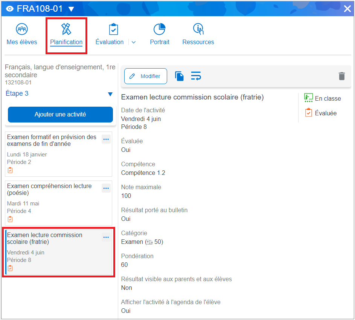
Task: Click the duplicate activity copy icon
Action: click(x=179, y=76)
